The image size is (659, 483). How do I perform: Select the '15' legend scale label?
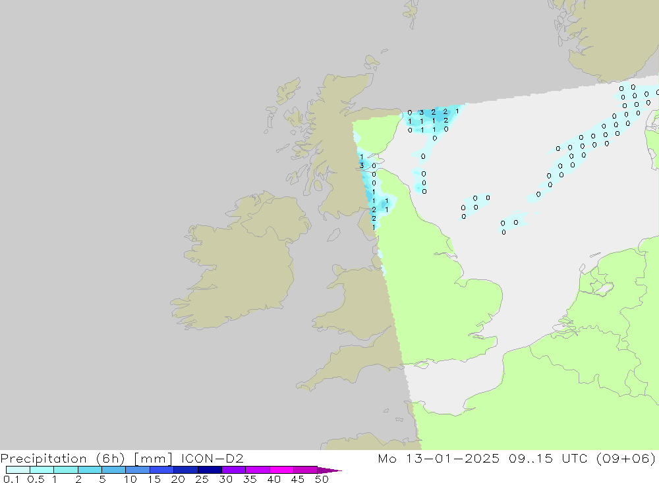click(x=154, y=479)
